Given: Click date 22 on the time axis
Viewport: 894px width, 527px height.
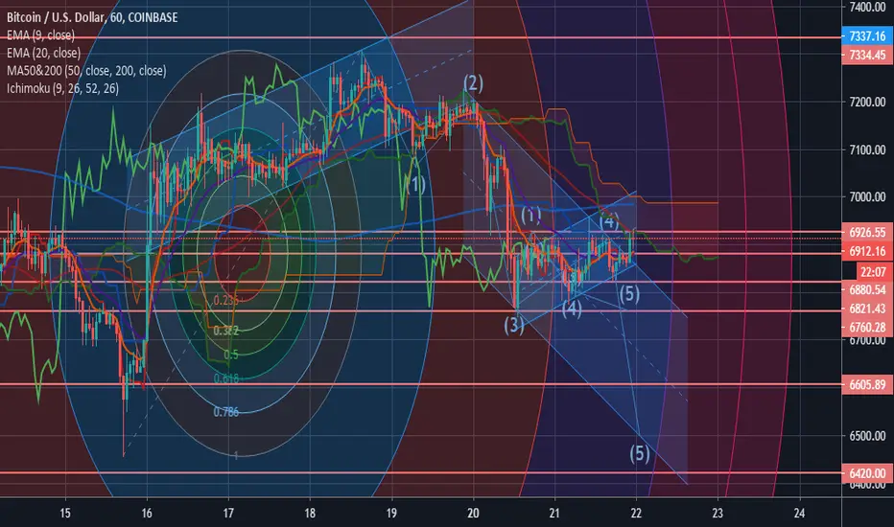Looking at the screenshot, I should pyautogui.click(x=636, y=513).
